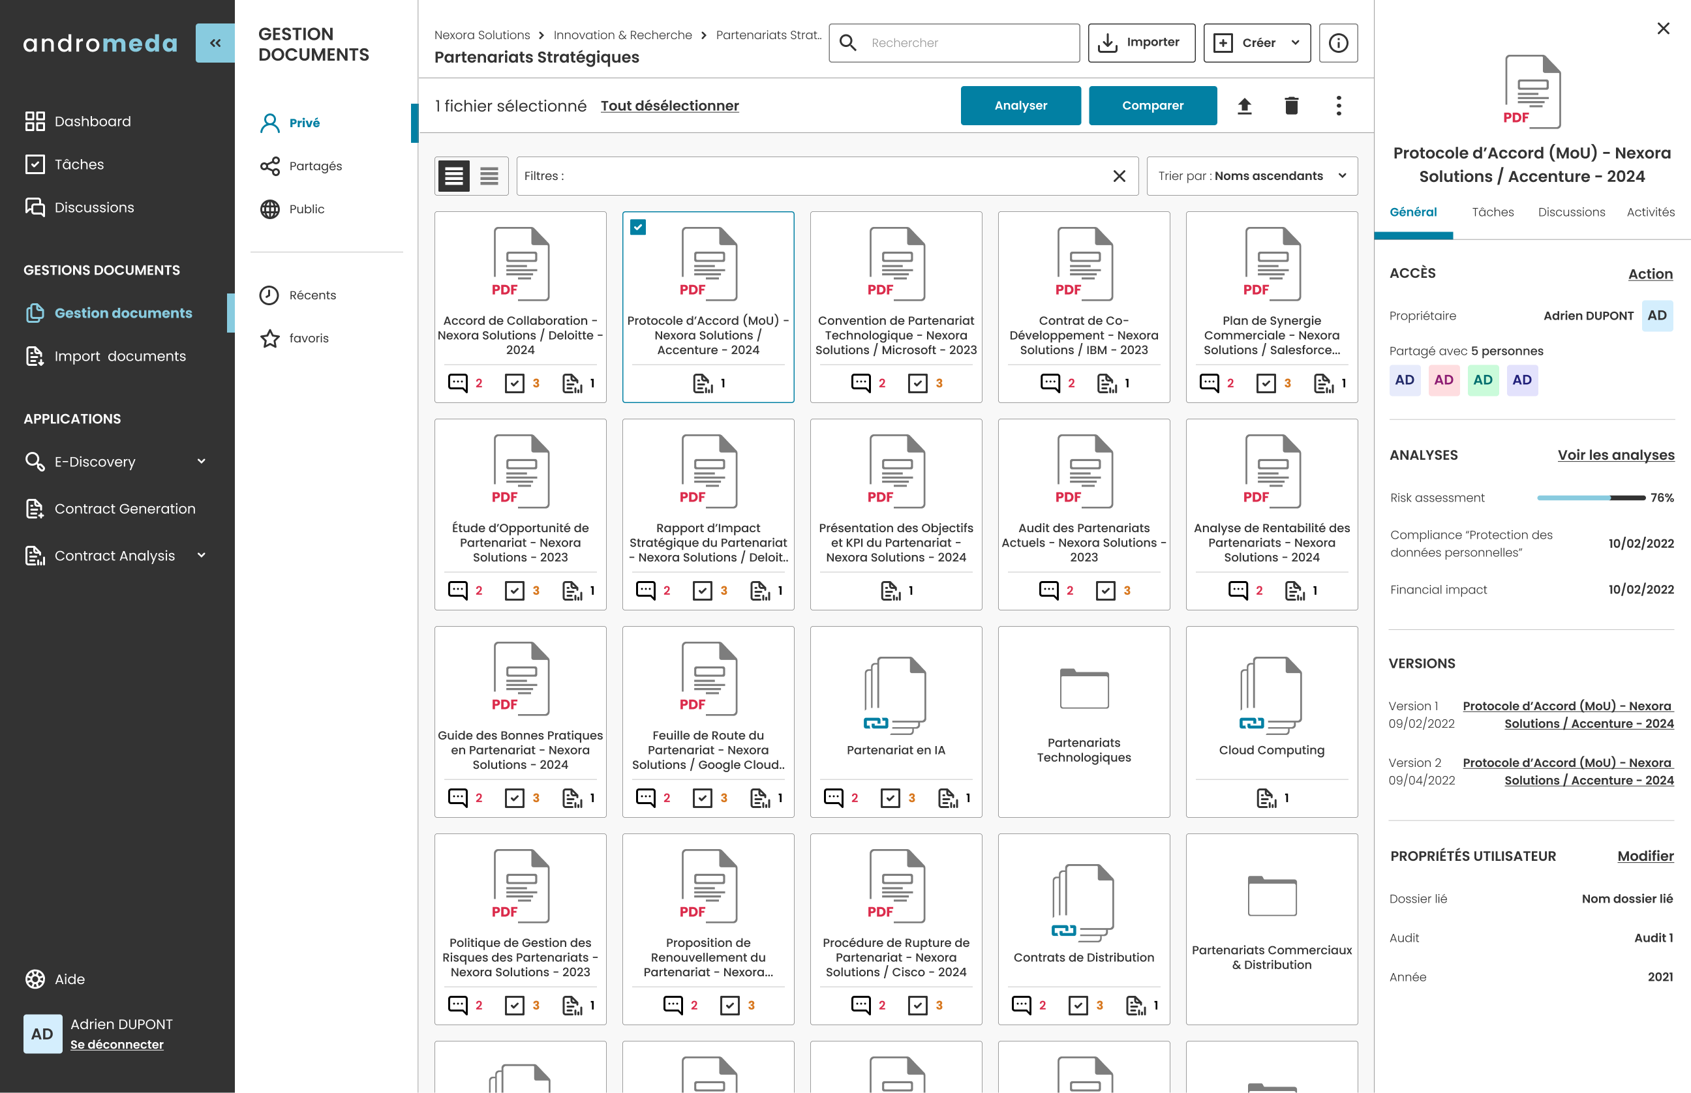
Task: Switch to the dark grid view toggle
Action: click(x=453, y=175)
